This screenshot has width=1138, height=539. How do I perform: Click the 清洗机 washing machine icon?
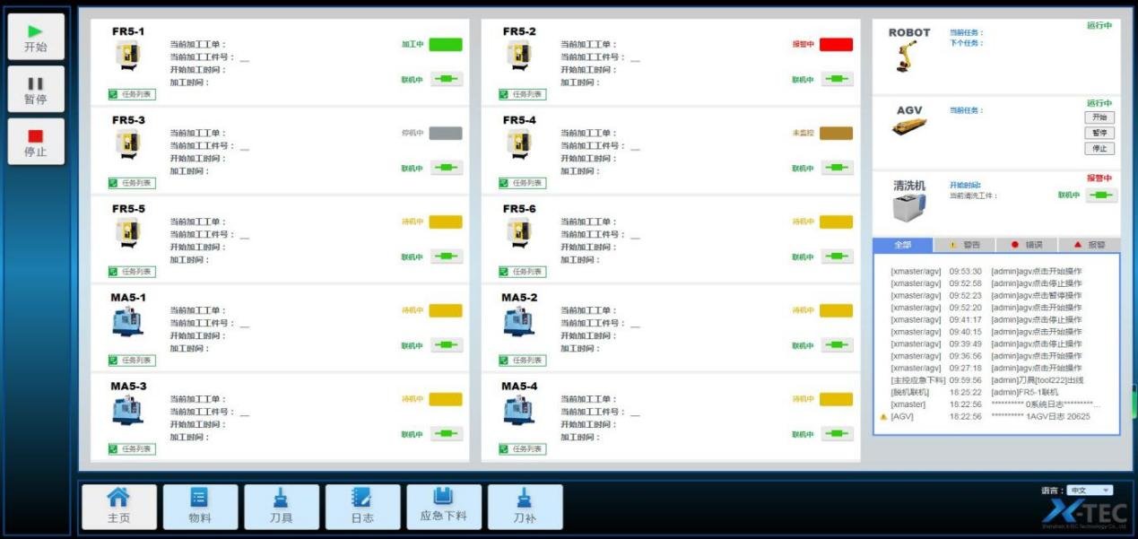click(908, 208)
